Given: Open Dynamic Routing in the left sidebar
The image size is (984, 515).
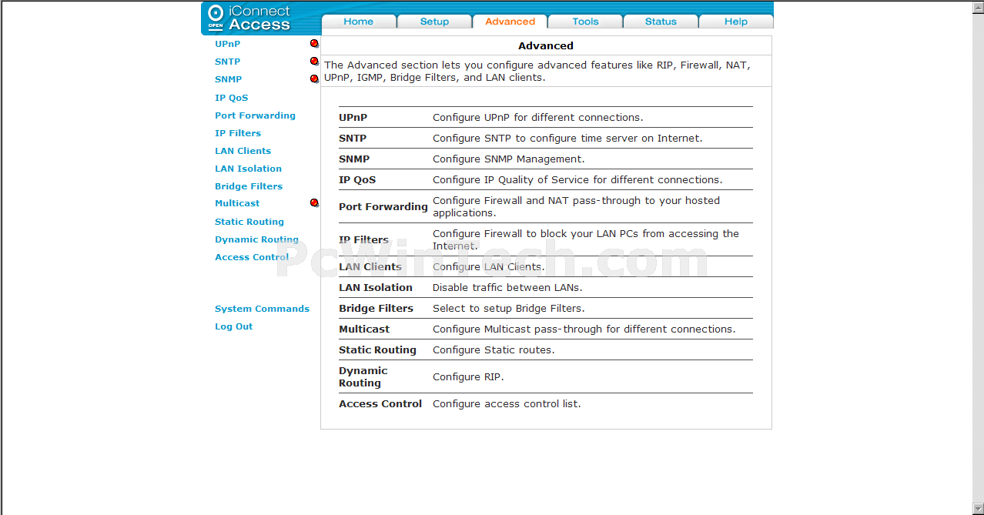Looking at the screenshot, I should point(257,239).
